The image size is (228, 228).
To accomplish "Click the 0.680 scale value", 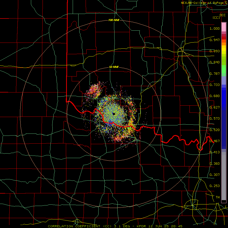I will 215,96.
